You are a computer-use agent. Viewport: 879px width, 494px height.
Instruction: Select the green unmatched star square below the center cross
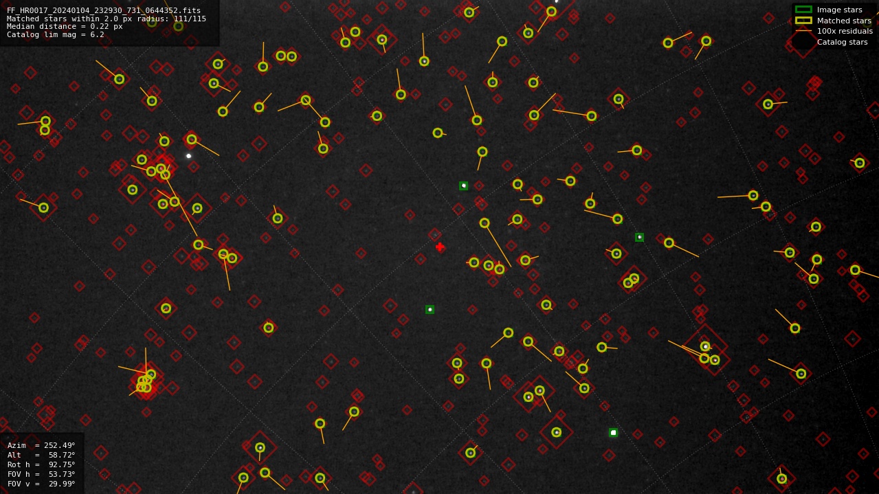point(430,309)
